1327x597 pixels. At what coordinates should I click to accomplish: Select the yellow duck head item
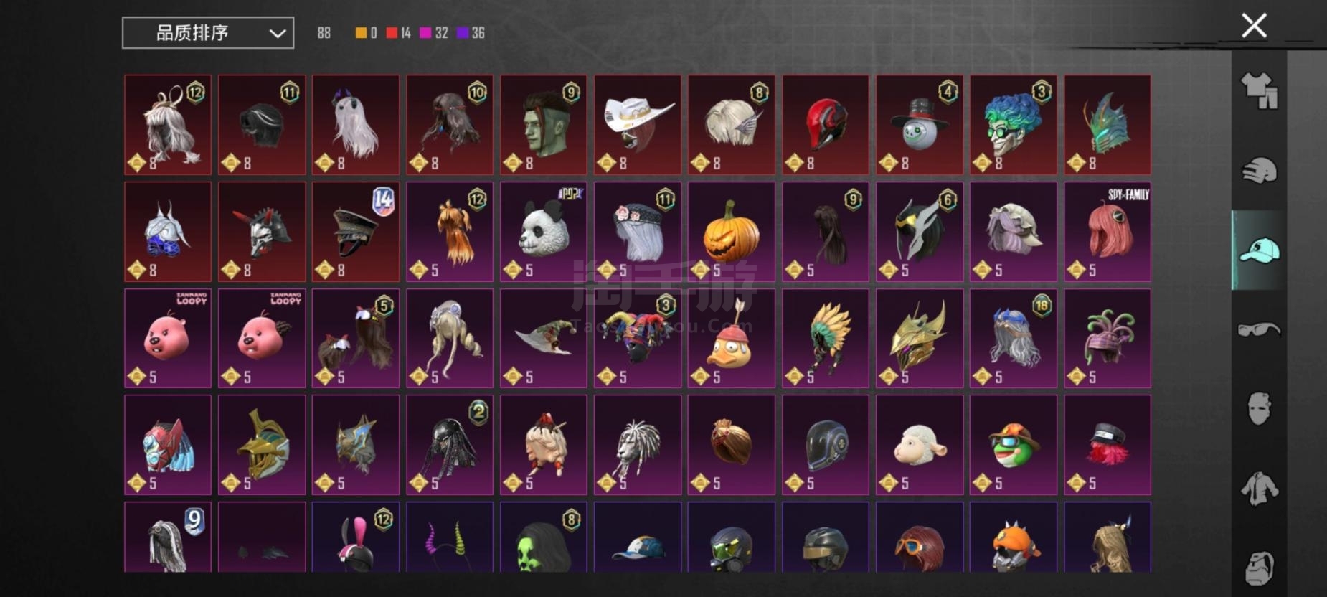tap(731, 338)
